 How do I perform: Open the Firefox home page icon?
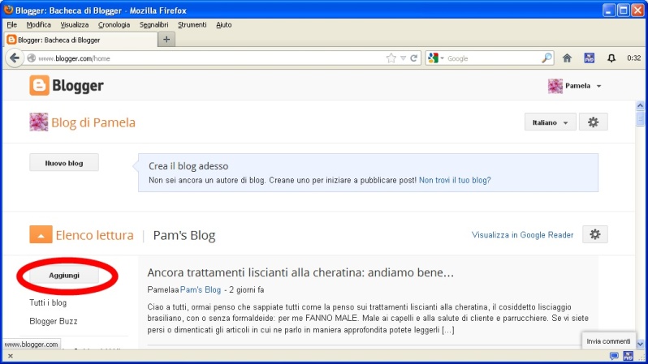pyautogui.click(x=567, y=58)
